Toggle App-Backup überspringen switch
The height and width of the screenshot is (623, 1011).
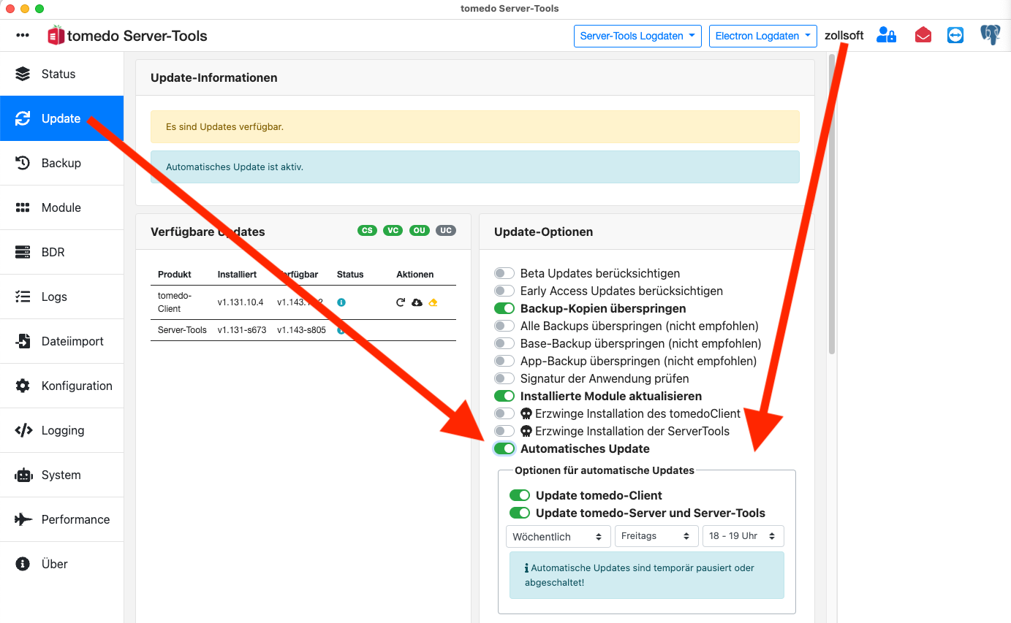pyautogui.click(x=504, y=361)
